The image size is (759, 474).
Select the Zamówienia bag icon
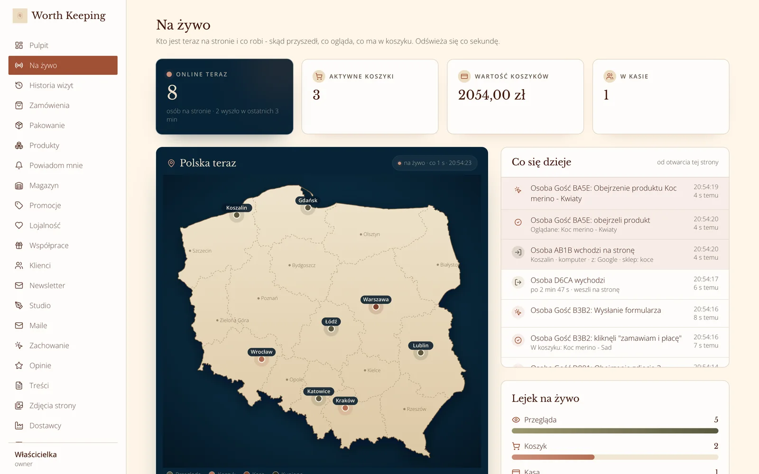coord(19,105)
